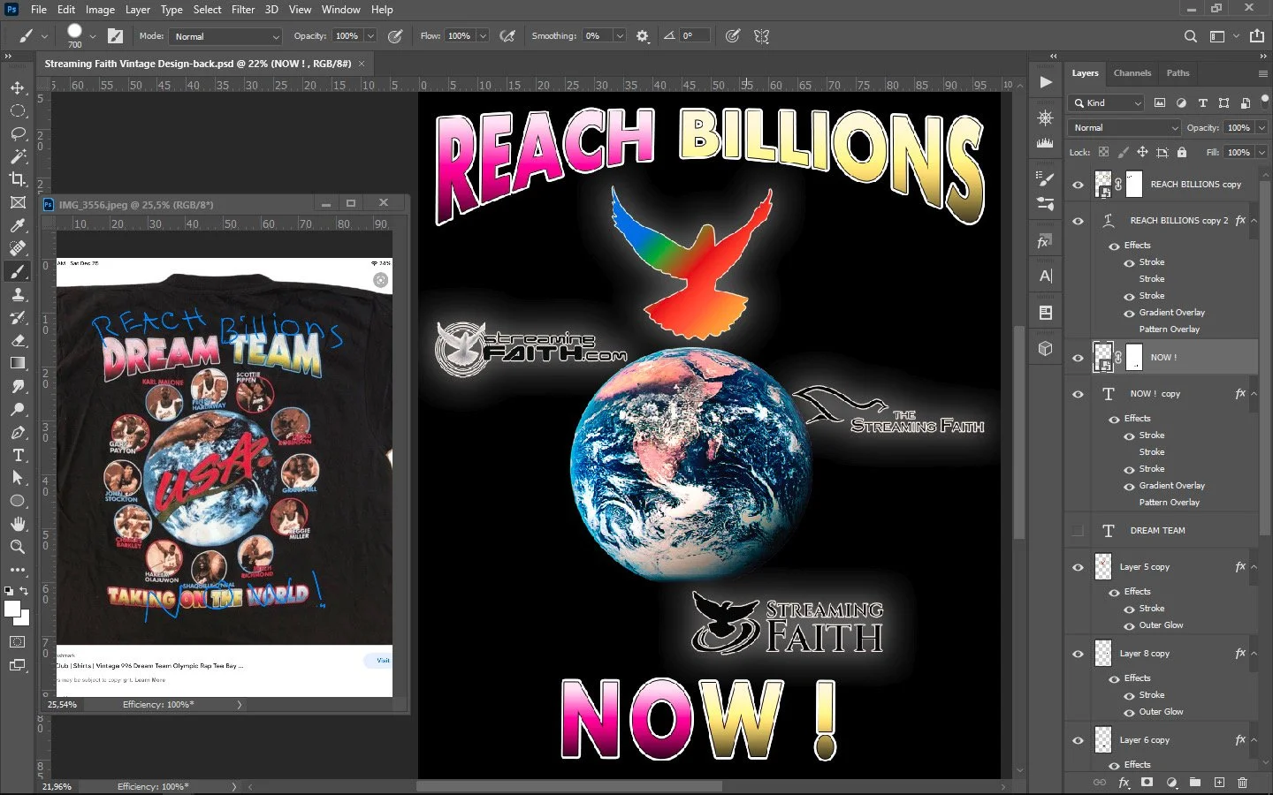This screenshot has width=1273, height=795.
Task: Select the Elliptical Marquee tool
Action: coord(18,111)
